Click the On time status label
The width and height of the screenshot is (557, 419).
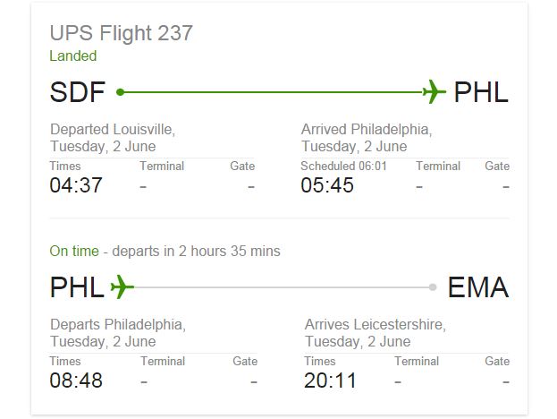coord(74,251)
